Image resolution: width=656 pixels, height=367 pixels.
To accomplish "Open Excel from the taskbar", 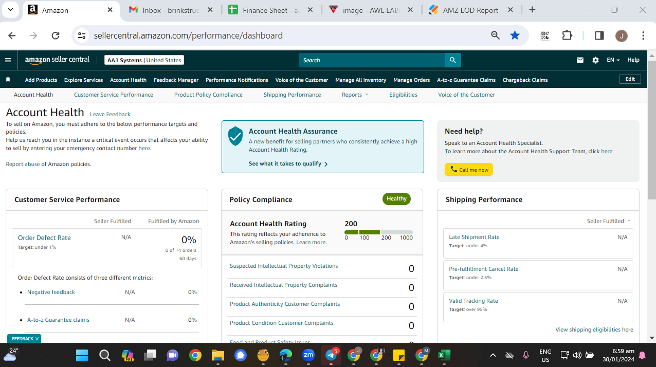I will [444, 355].
